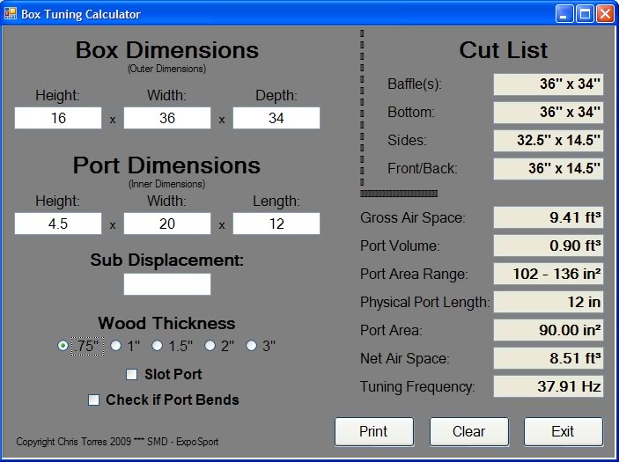Click the Sides value 32.5" x 14.5"
Image resolution: width=619 pixels, height=462 pixels.
[549, 141]
